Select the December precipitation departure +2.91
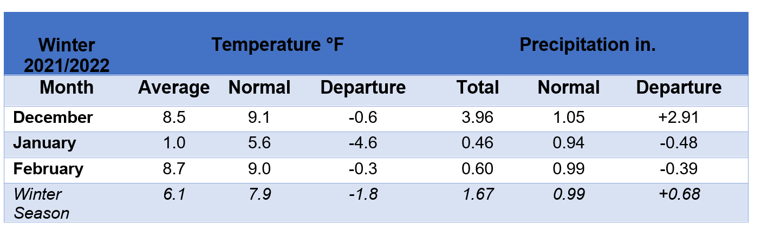761x236 pixels. coord(679,117)
